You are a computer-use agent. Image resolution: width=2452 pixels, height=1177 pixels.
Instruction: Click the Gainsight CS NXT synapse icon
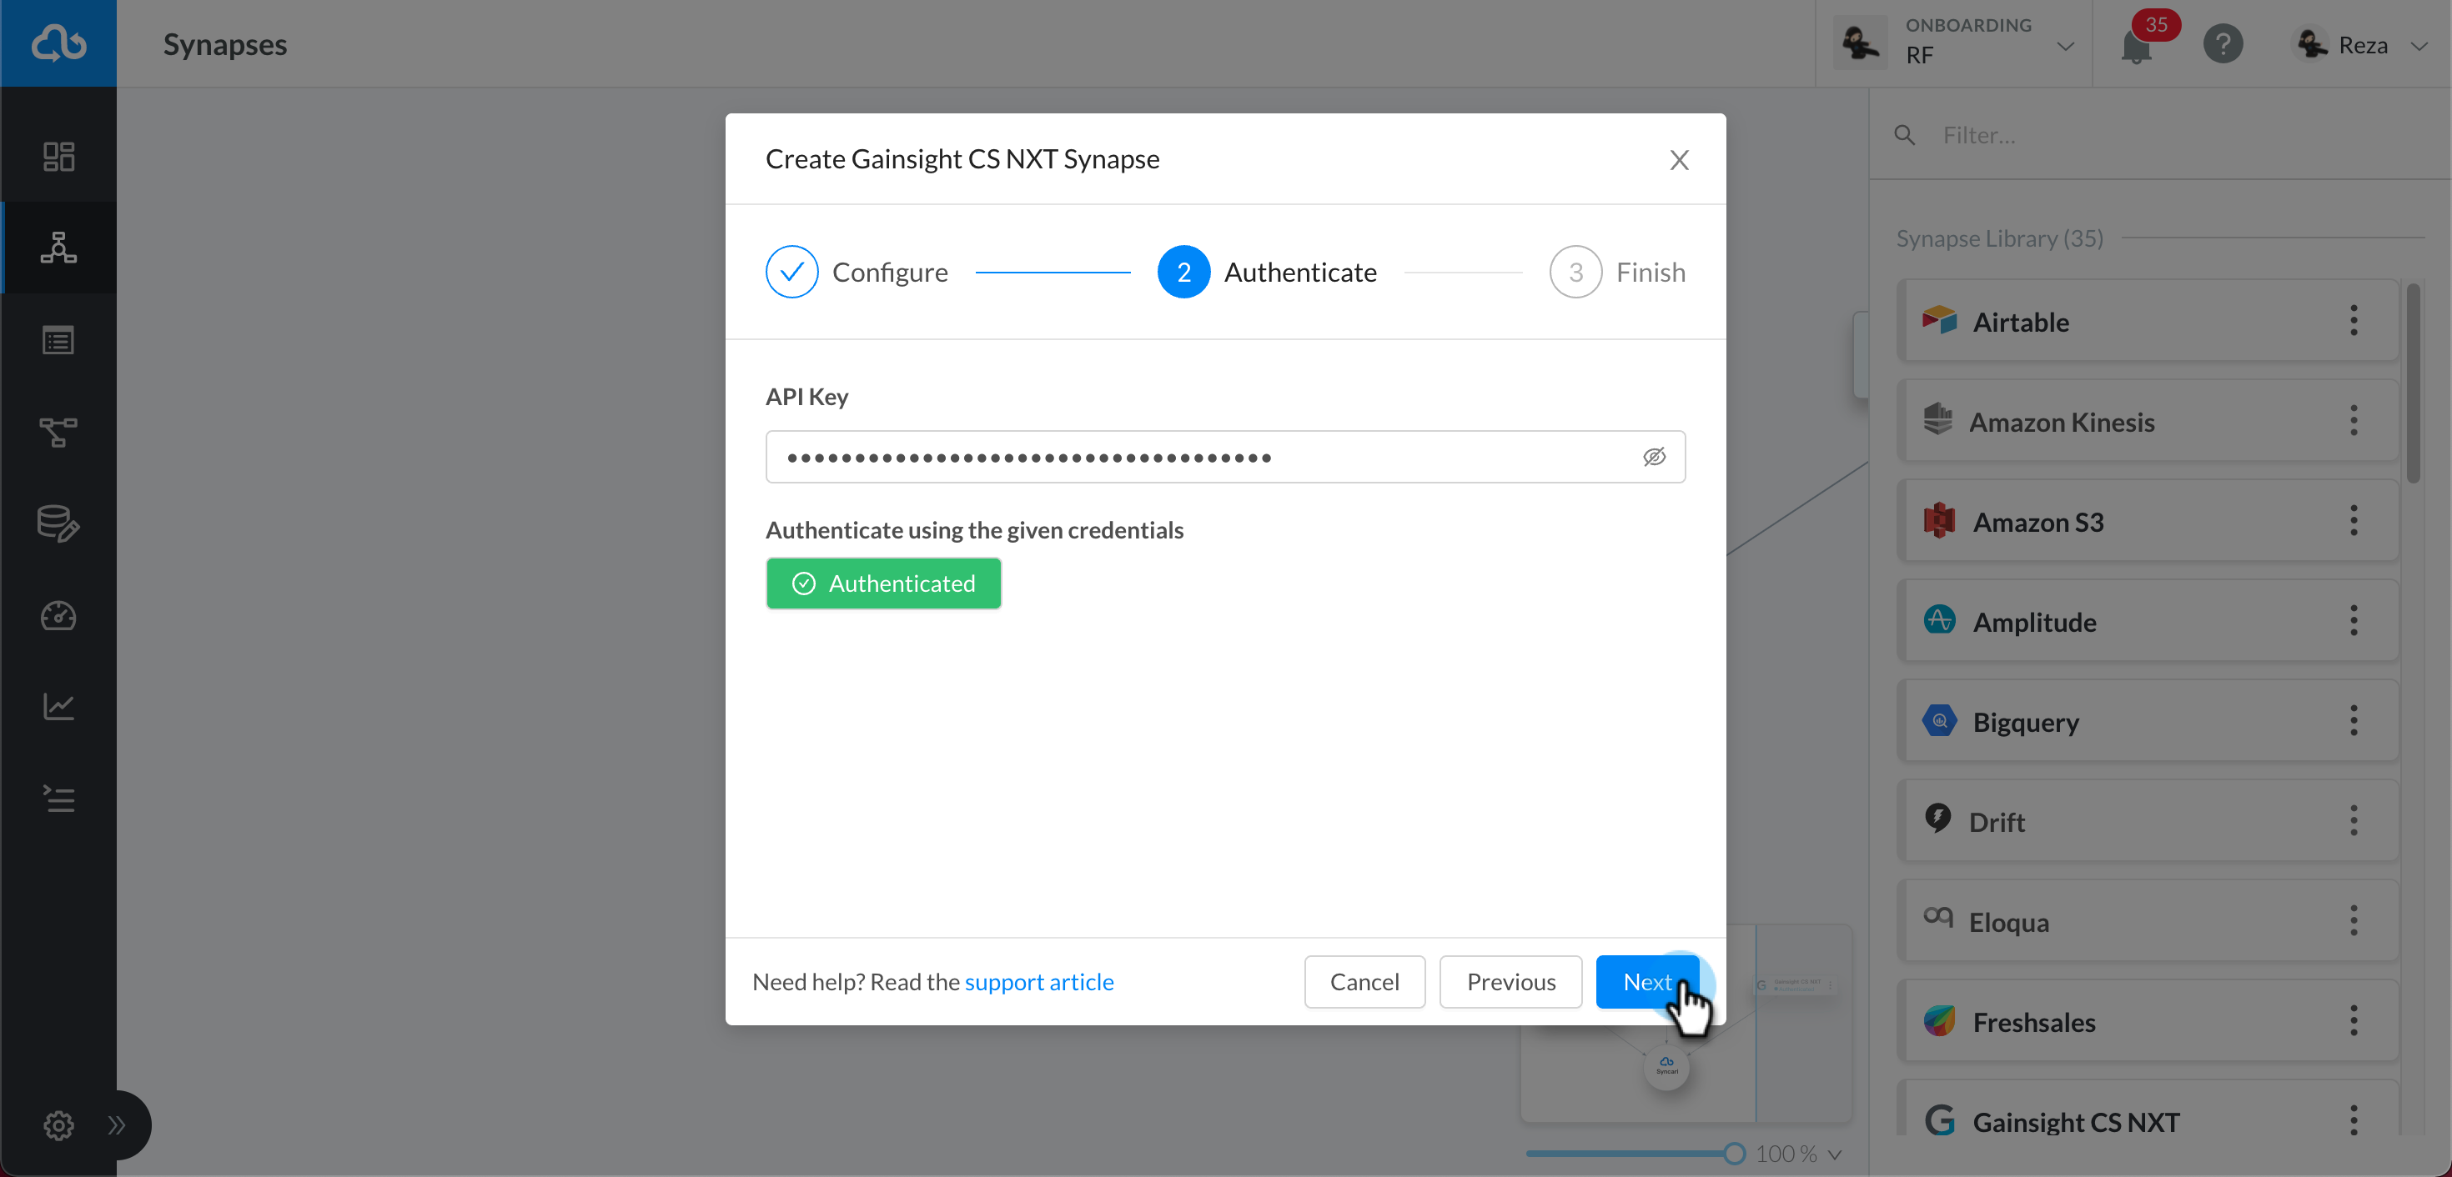point(1938,1120)
